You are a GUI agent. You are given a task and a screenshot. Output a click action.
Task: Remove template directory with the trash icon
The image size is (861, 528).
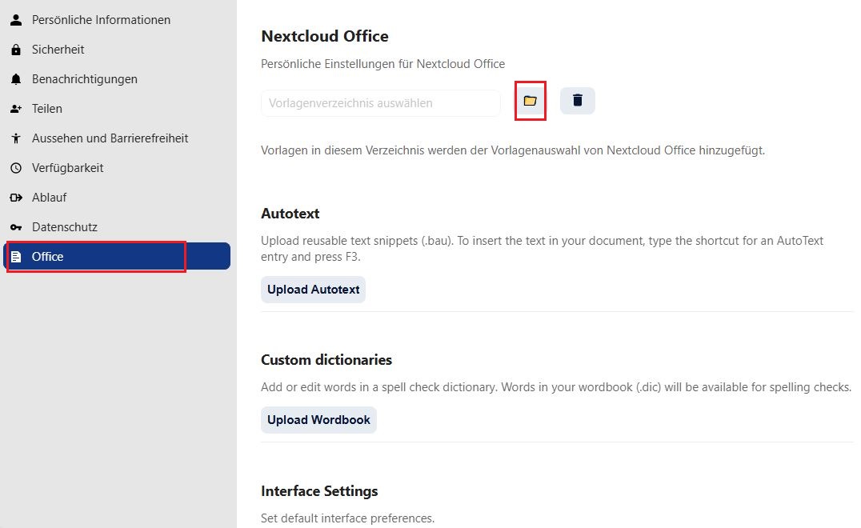pyautogui.click(x=577, y=101)
